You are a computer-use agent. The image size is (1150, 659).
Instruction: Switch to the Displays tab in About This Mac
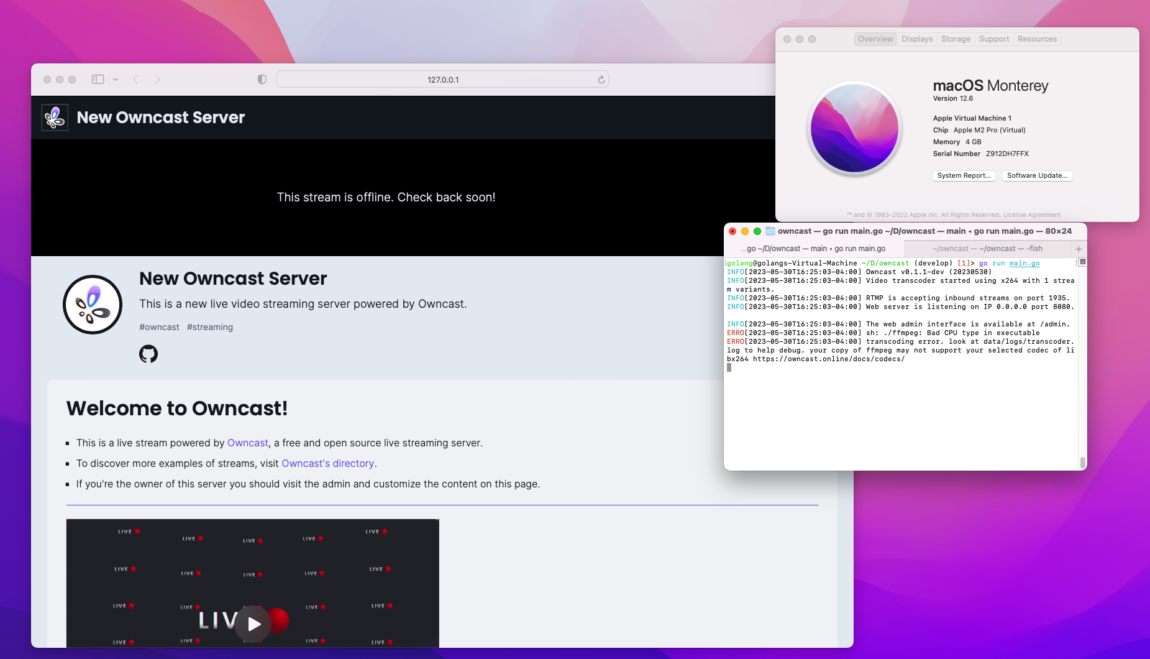916,39
